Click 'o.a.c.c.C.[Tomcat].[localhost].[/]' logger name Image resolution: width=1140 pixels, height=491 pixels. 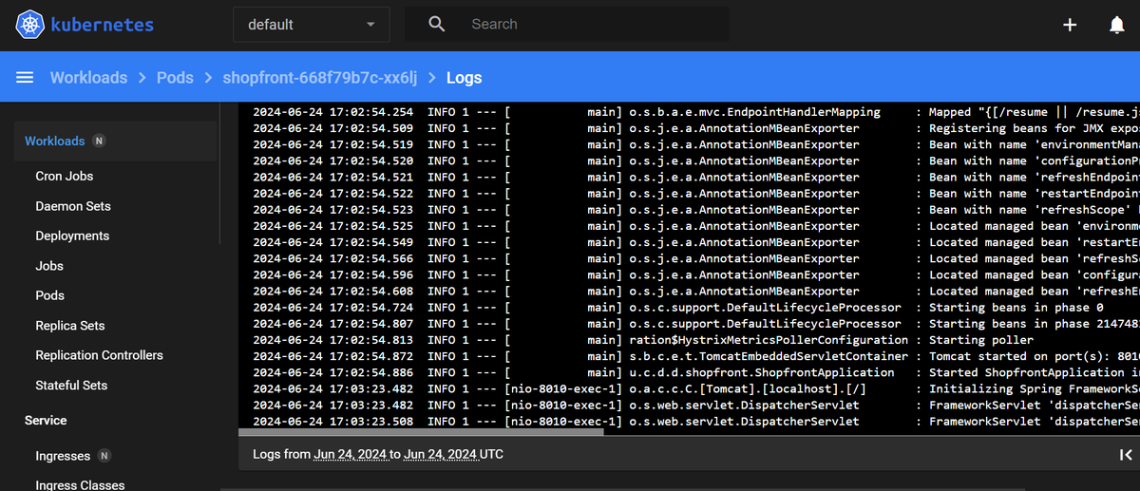pos(748,388)
